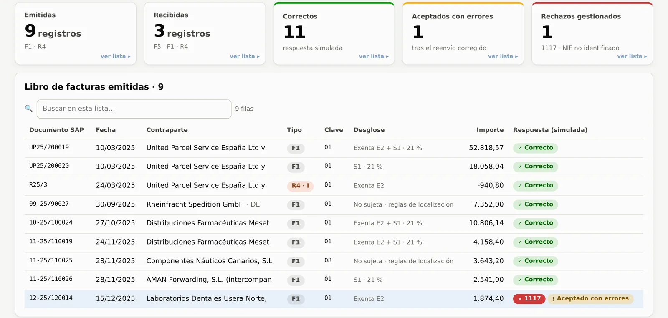Click the 'Fecha' column header
This screenshot has width=668, height=318.
tap(106, 130)
